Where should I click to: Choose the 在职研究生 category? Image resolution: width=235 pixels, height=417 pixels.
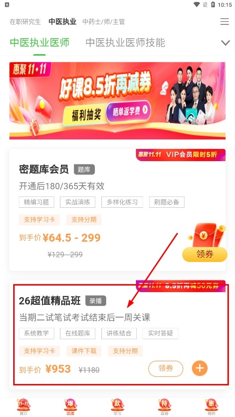click(x=25, y=22)
